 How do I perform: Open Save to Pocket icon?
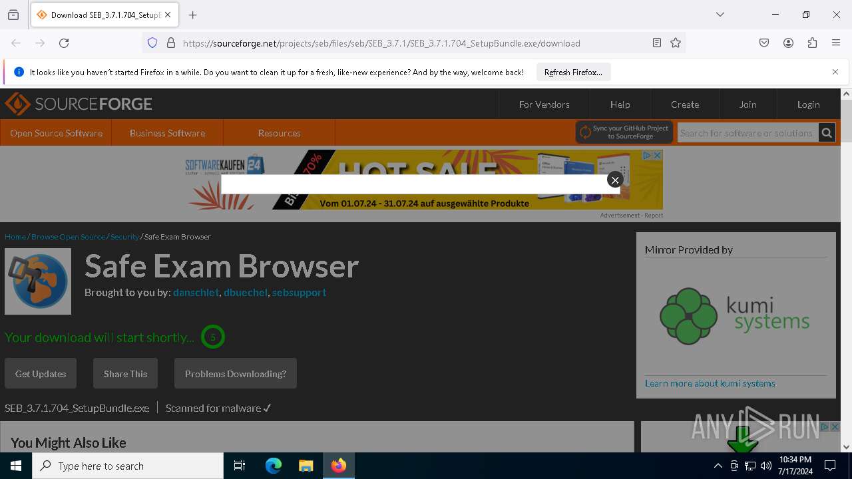764,43
